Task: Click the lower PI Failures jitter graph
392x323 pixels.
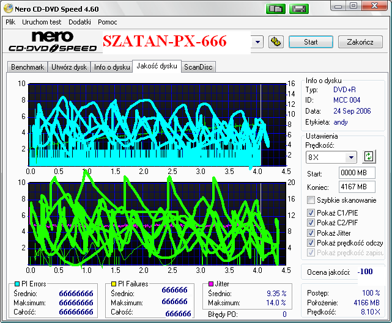Action: click(157, 223)
